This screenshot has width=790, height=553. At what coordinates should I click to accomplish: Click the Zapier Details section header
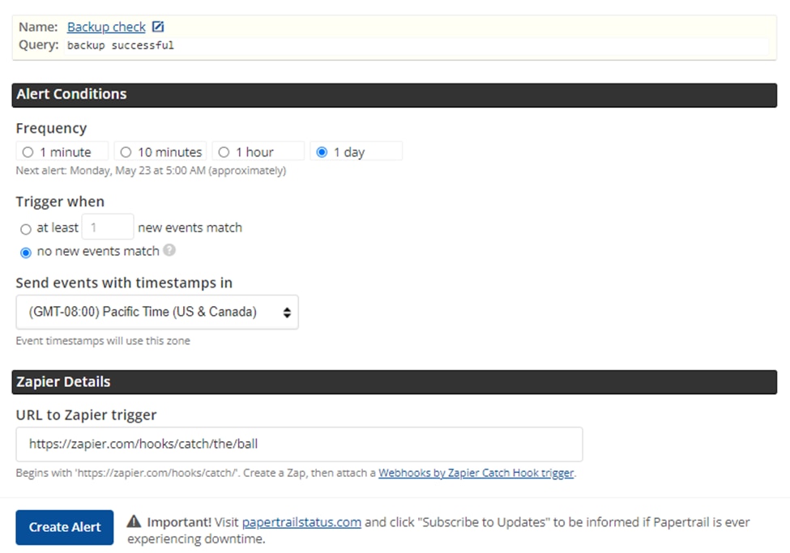(x=394, y=382)
